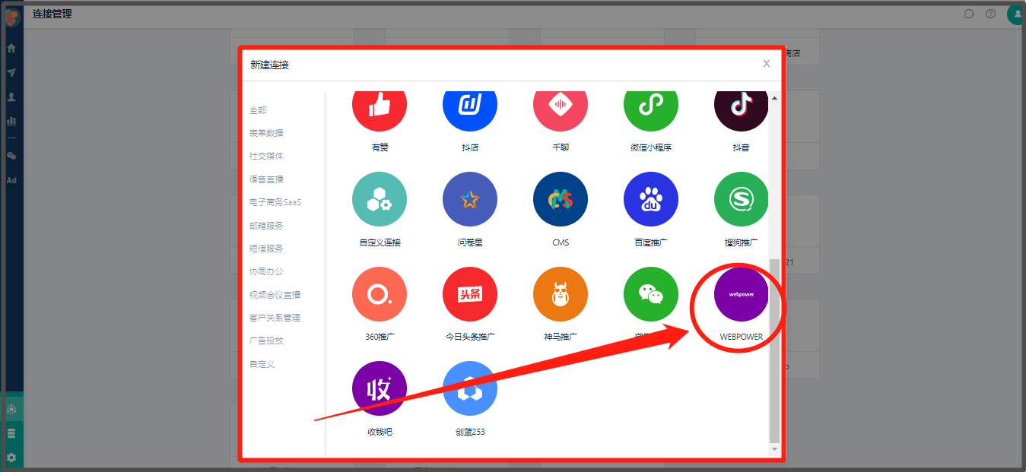Select the purple WEBPOWER connector icon
Screen dimensions: 1026x472
coord(742,294)
